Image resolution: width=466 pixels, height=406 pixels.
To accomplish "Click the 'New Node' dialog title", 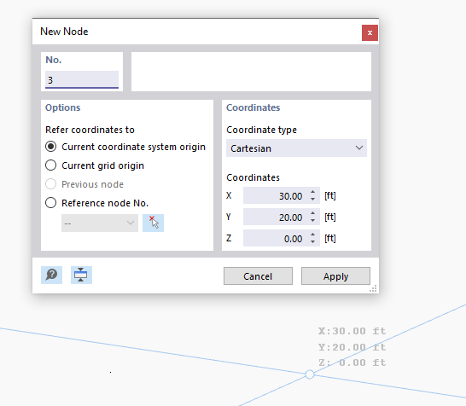I will coord(64,32).
